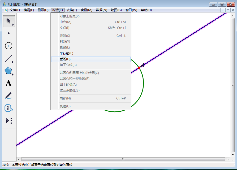Click 对象上的点(P) menu entry
Screen dimensions: 237x170
[x=91, y=16]
